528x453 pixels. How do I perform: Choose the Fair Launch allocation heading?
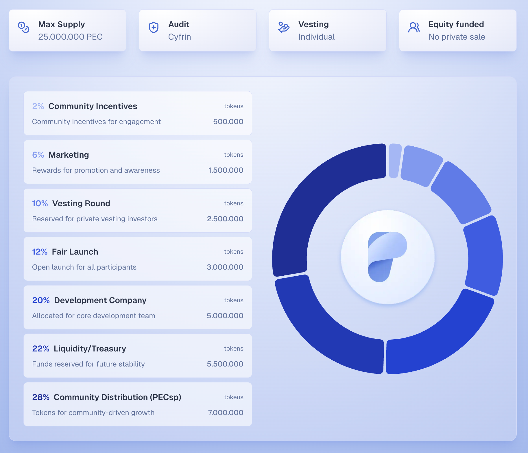75,252
